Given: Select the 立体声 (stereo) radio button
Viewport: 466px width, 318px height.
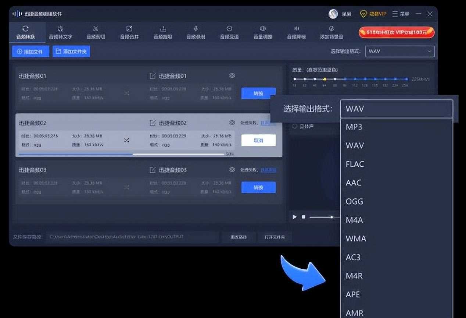Looking at the screenshot, I should tap(295, 126).
